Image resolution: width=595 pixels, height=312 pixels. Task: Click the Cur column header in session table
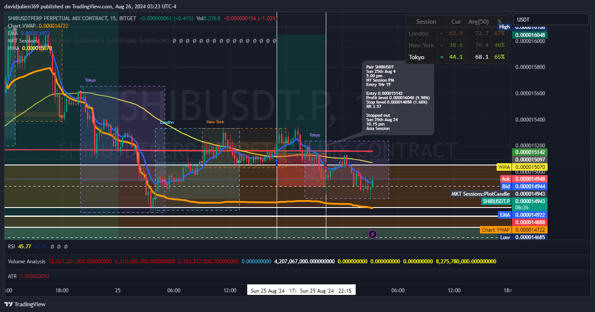[456, 22]
